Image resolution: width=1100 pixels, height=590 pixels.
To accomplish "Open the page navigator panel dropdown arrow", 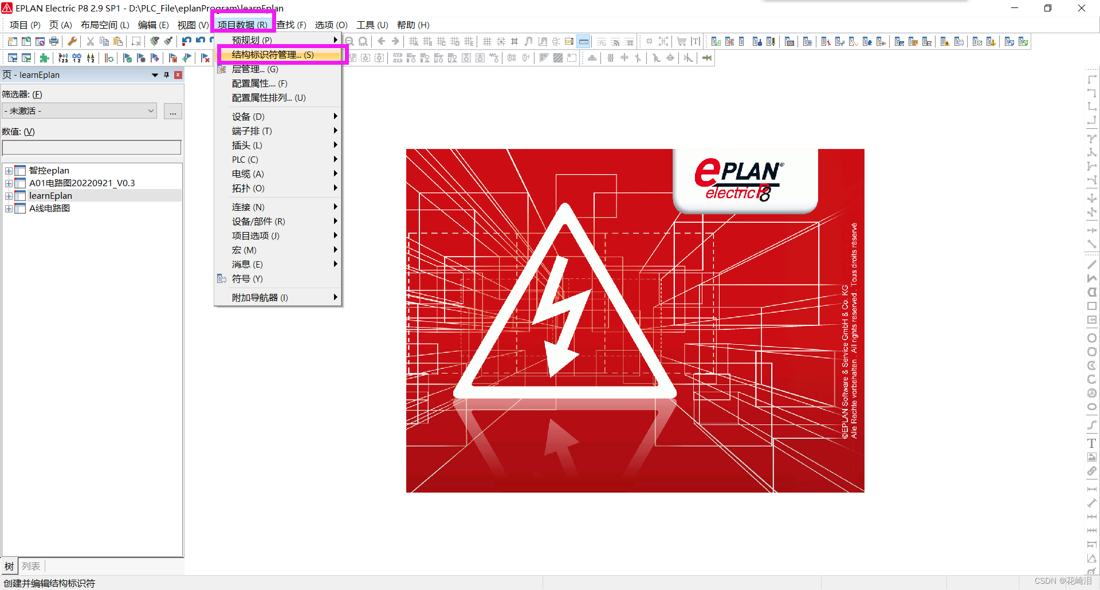I will tap(155, 75).
